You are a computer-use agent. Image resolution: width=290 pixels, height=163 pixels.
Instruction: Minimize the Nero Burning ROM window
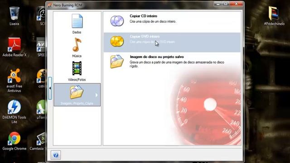pos(218,4)
